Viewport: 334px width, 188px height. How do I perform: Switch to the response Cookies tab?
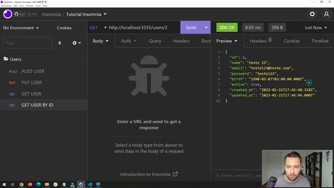pos(292,41)
